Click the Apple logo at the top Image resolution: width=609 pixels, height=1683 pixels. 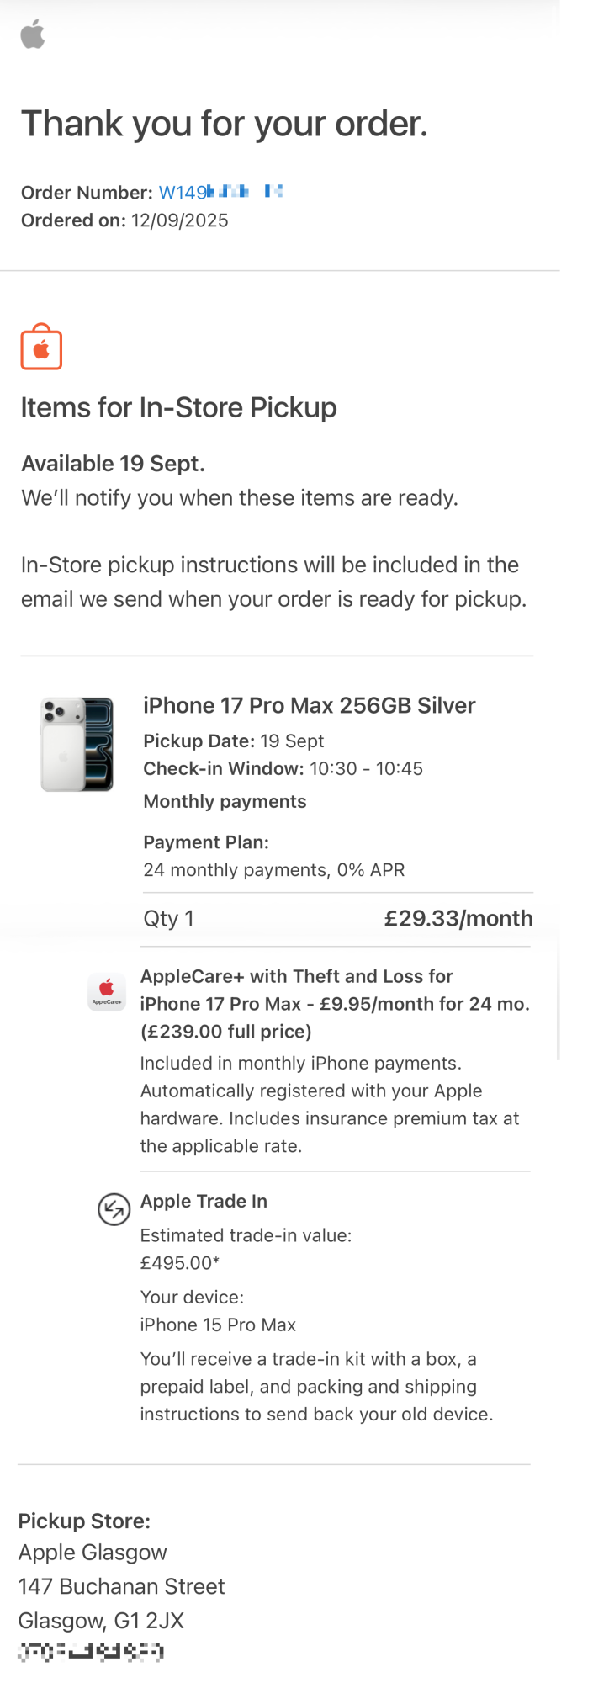click(x=33, y=35)
